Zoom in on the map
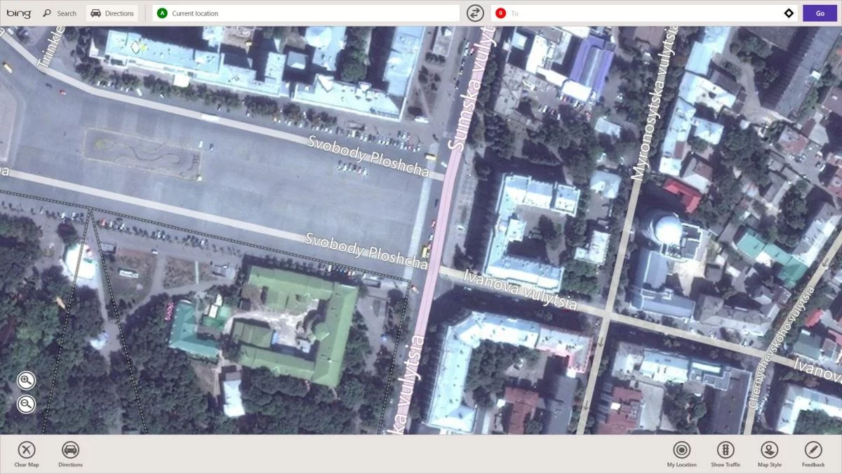This screenshot has width=842, height=474. point(26,381)
